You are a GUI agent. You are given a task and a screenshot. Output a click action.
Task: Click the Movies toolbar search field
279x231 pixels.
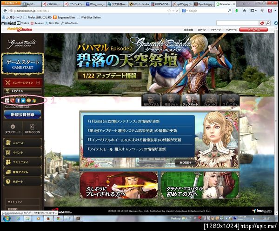coord(237,23)
